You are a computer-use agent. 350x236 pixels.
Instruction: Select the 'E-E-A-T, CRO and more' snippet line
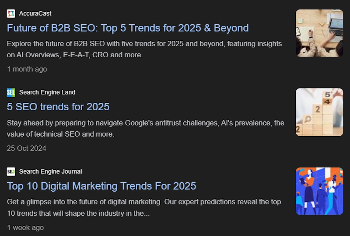click(x=74, y=55)
